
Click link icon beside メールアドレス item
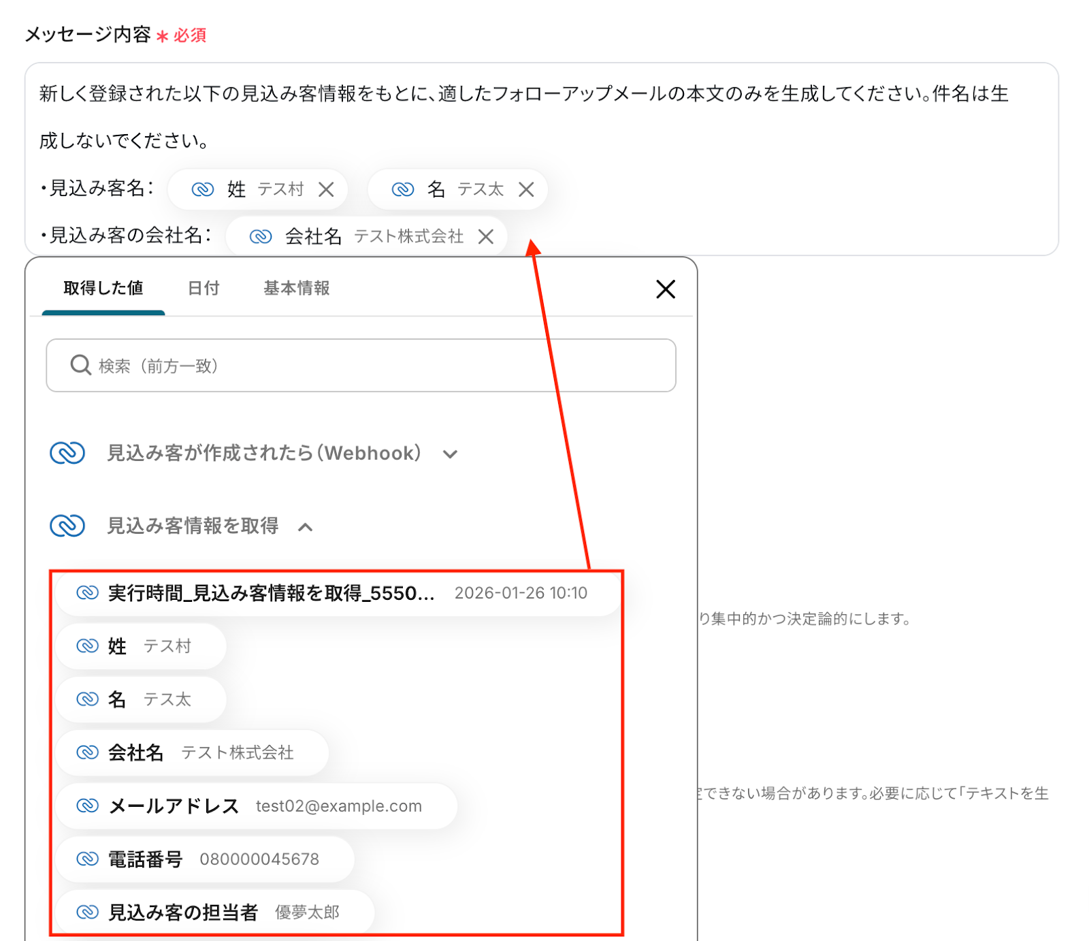point(87,806)
